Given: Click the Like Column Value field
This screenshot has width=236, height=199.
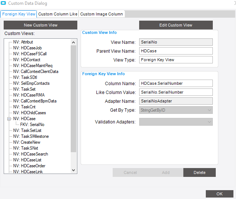Looking at the screenshot, I should click(176, 92).
